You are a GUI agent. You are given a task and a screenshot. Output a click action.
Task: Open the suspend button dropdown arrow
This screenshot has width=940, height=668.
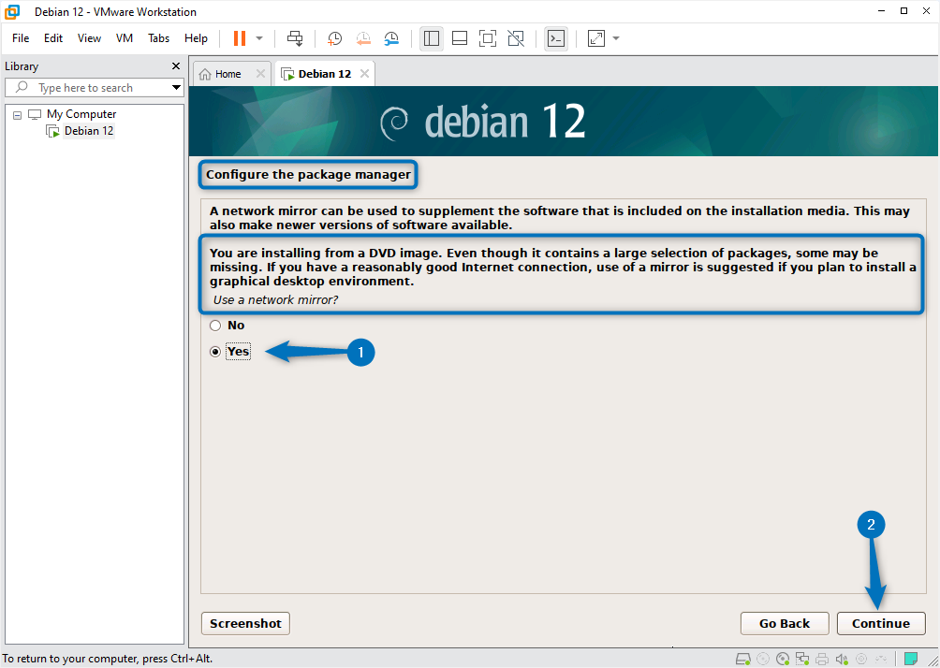pos(259,38)
